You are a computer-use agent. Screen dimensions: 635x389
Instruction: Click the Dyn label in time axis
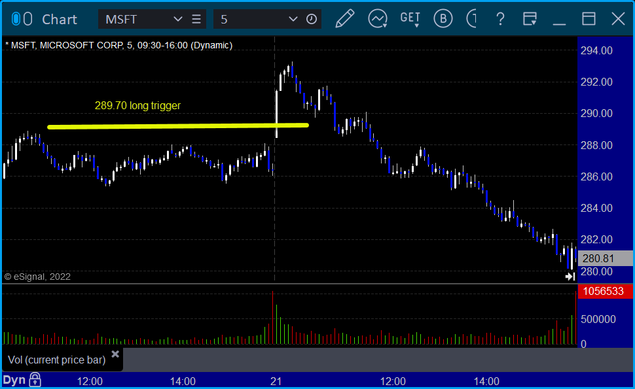[x=14, y=381]
